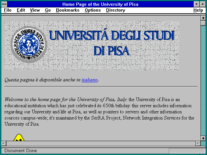
Task: Open the Edit menu
Action: coord(21,10)
